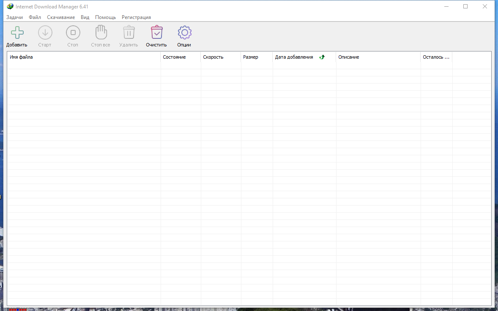Click the Добавить (Add) plus icon

(17, 32)
